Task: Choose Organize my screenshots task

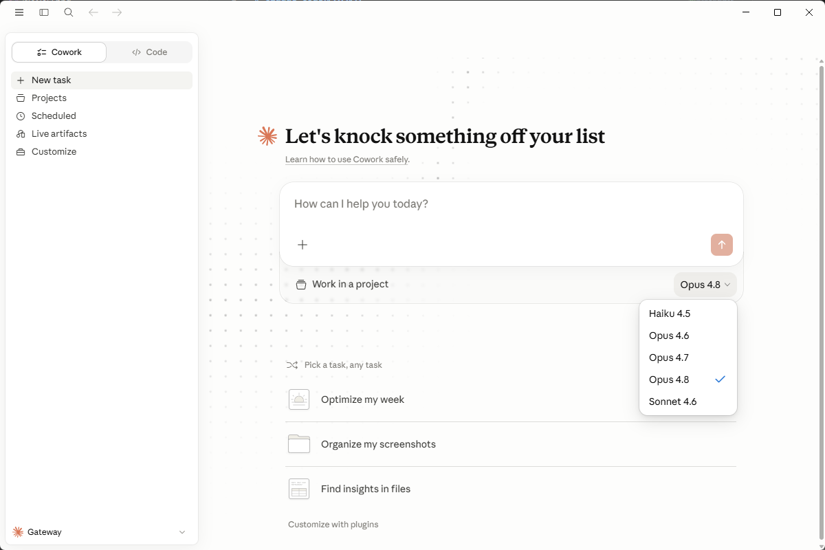Action: click(511, 444)
